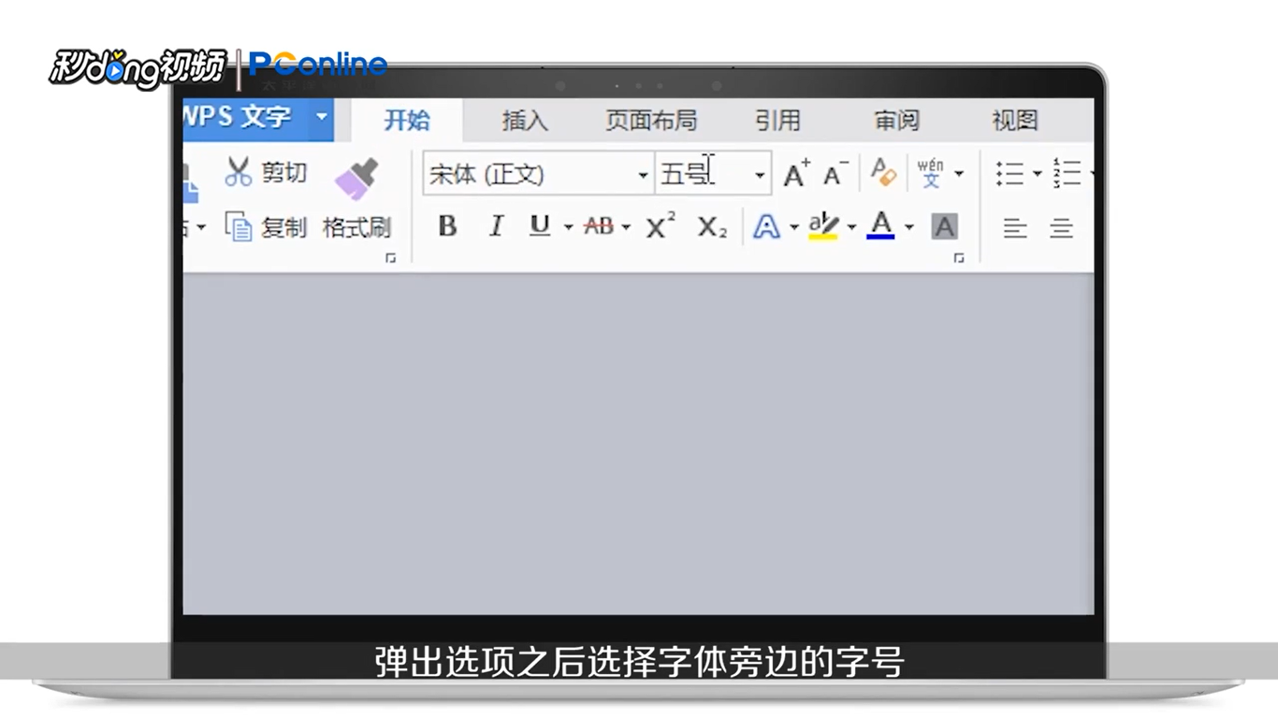Toggle character shading gray A icon
Viewport: 1278px width, 718px height.
945,226
